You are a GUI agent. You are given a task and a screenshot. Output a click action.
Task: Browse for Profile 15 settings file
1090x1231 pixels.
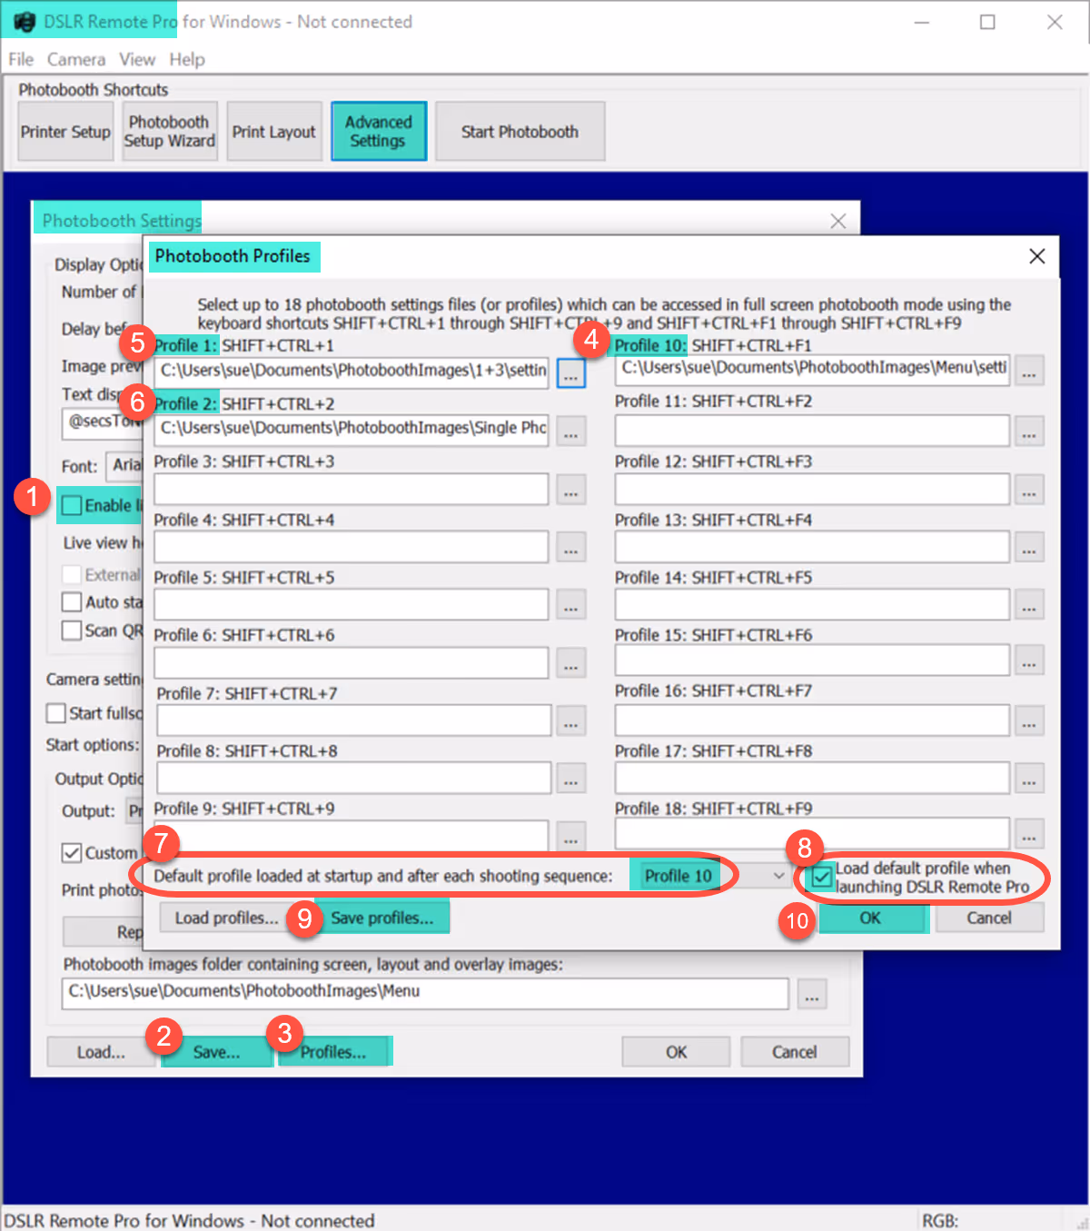click(1029, 660)
